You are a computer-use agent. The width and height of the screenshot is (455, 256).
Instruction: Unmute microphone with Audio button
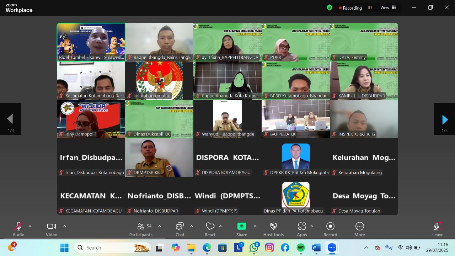(x=18, y=229)
